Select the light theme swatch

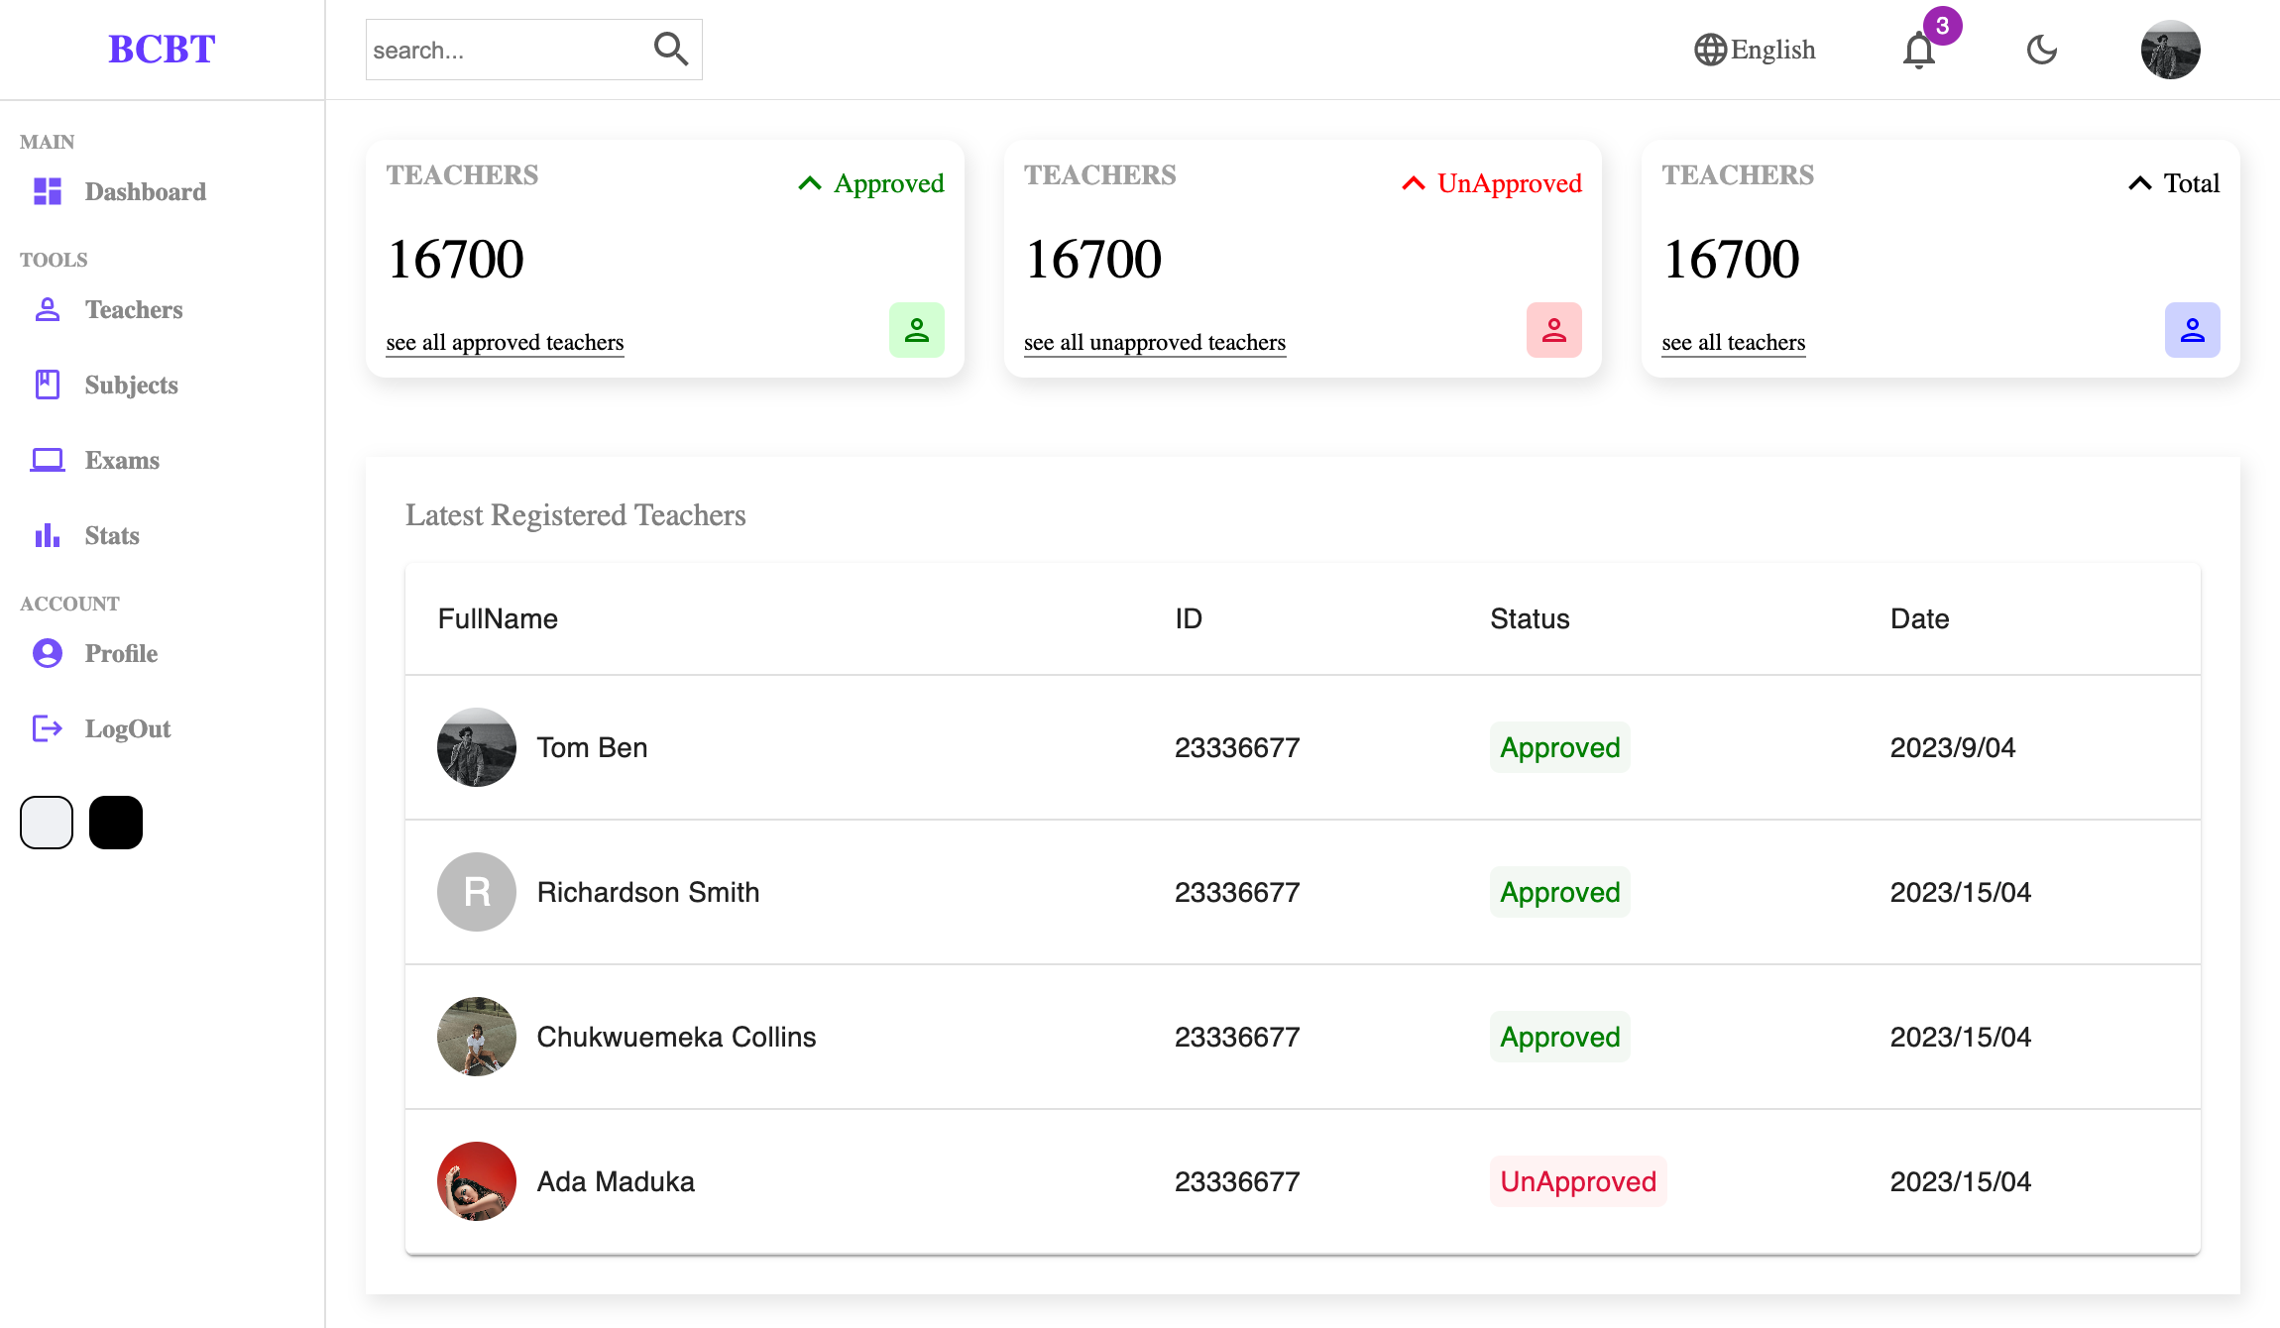point(47,823)
